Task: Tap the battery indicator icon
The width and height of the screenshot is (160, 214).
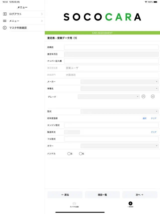Action: point(156,2)
